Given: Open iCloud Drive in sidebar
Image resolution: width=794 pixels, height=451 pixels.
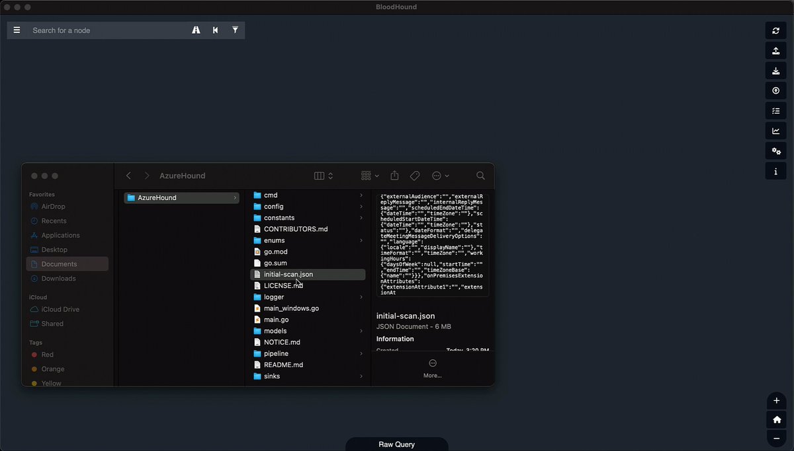Looking at the screenshot, I should [x=67, y=310].
